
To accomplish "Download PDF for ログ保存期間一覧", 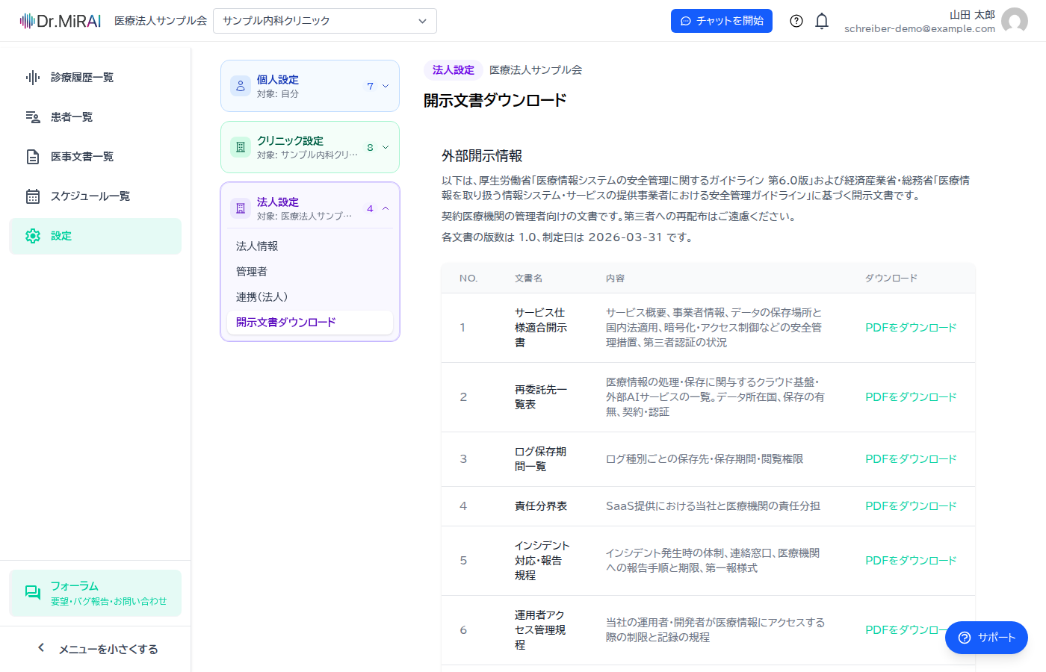I will point(911,459).
